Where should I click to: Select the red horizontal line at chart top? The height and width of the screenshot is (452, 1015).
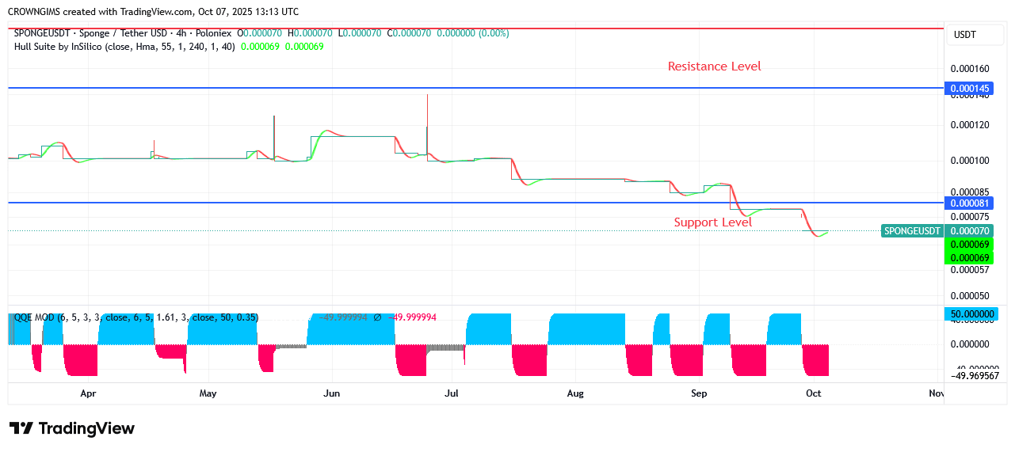[475, 28]
